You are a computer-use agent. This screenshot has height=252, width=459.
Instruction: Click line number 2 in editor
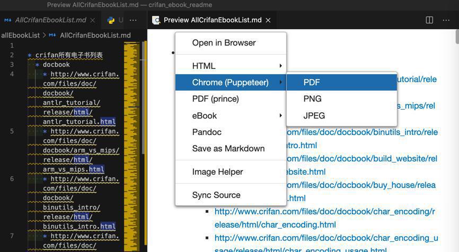coord(12,55)
